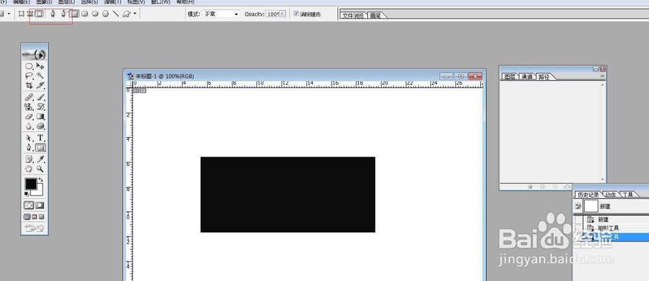Image resolution: width=649 pixels, height=281 pixels.
Task: Select the Brush tool
Action: (40, 97)
